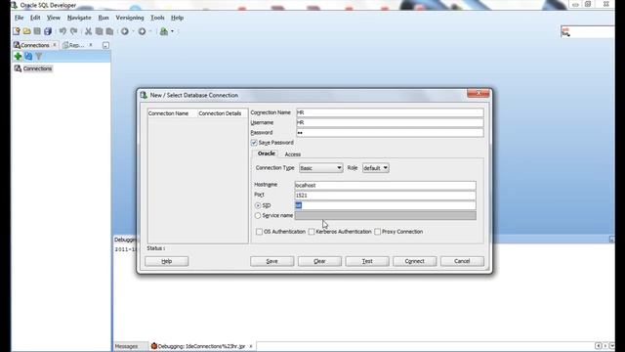Click the Password input field
625x352 pixels.
[x=390, y=133]
